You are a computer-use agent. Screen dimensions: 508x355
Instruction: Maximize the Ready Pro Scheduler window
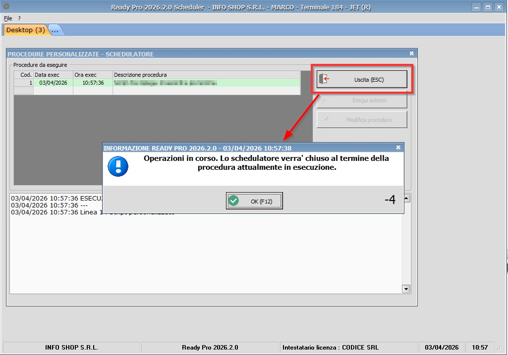point(488,7)
